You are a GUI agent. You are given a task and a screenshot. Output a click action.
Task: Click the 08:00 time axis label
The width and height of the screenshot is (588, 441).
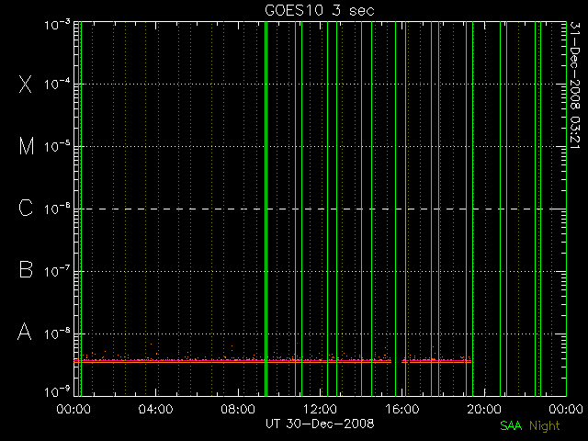[x=238, y=409]
